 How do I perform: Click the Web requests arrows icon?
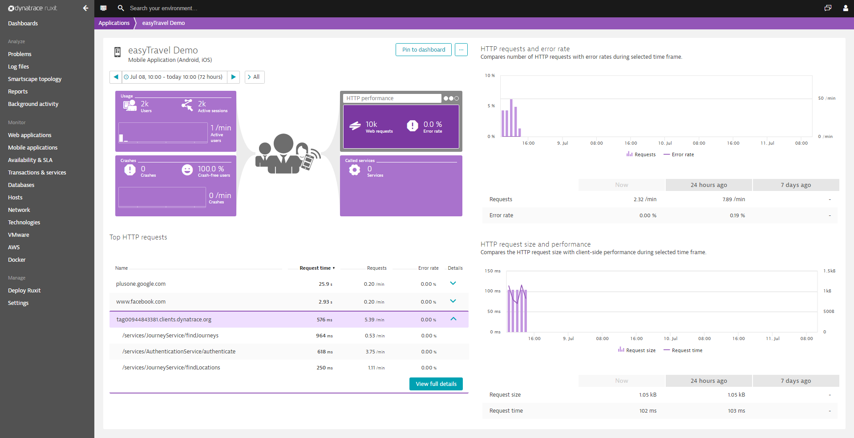(x=355, y=126)
